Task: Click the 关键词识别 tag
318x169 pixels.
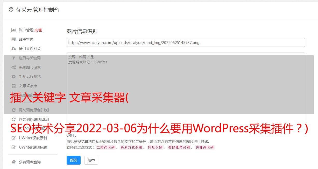Action: click(x=205, y=147)
